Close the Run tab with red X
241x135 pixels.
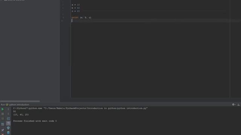point(3,134)
